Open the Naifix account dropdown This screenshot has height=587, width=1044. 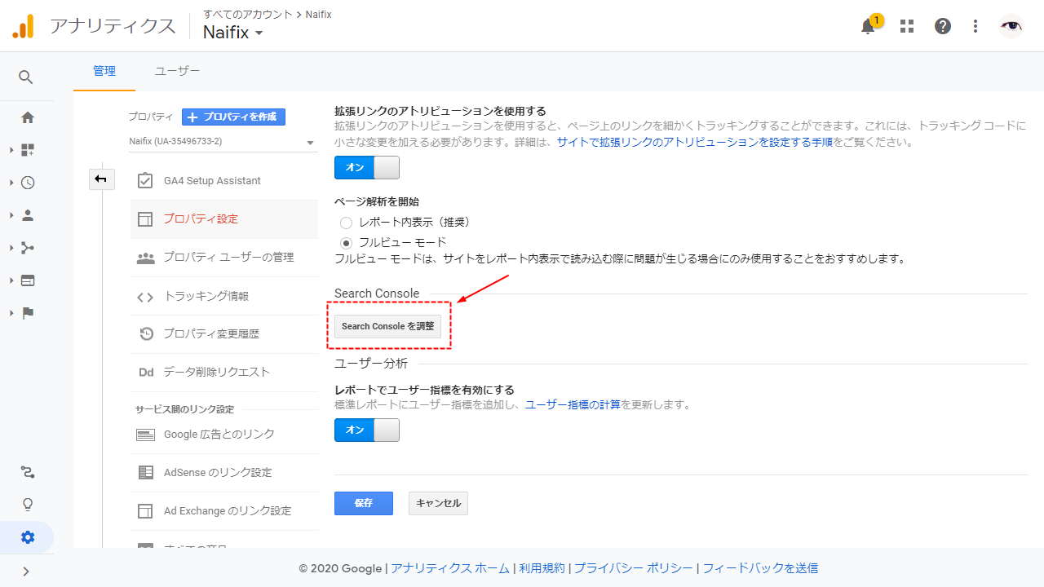pos(233,33)
